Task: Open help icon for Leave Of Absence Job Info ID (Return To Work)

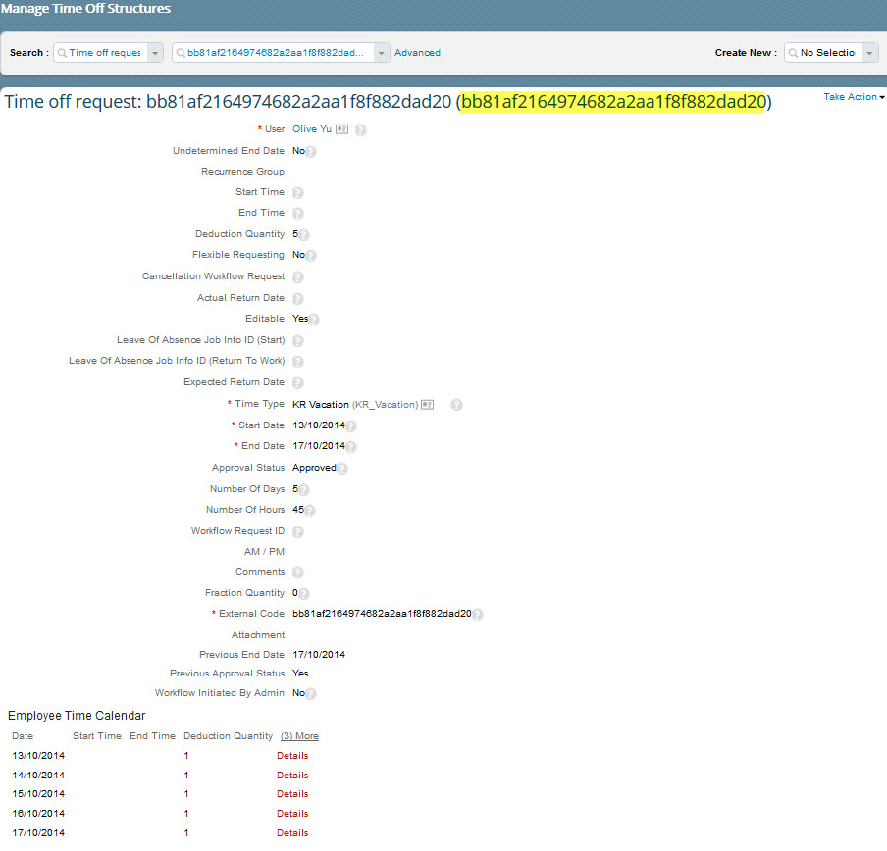Action: point(298,361)
